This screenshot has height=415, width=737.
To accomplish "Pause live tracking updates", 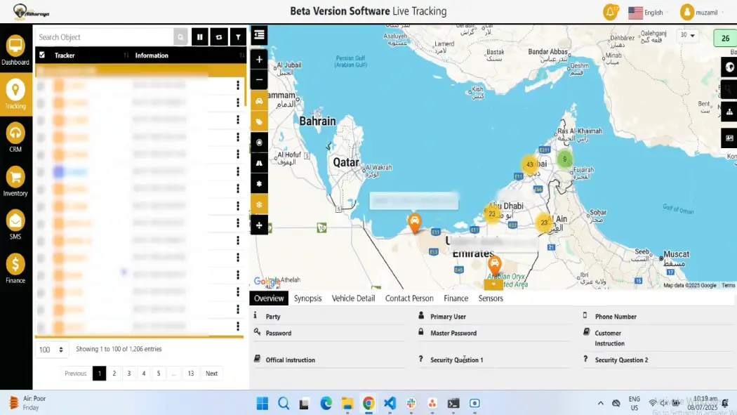I will [x=200, y=37].
